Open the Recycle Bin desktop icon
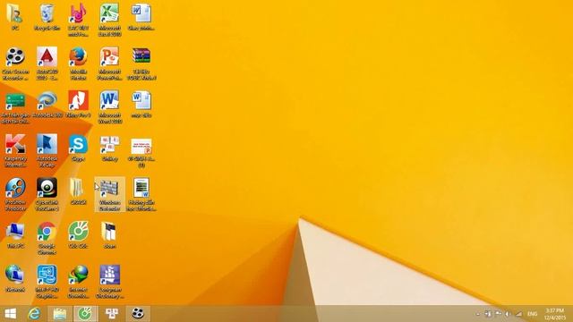 coord(47,17)
